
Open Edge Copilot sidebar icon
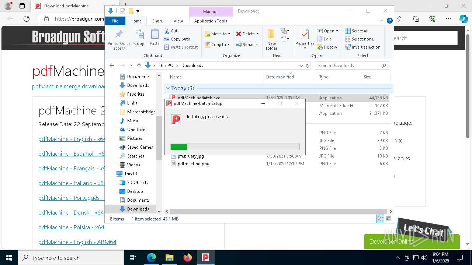[464, 19]
